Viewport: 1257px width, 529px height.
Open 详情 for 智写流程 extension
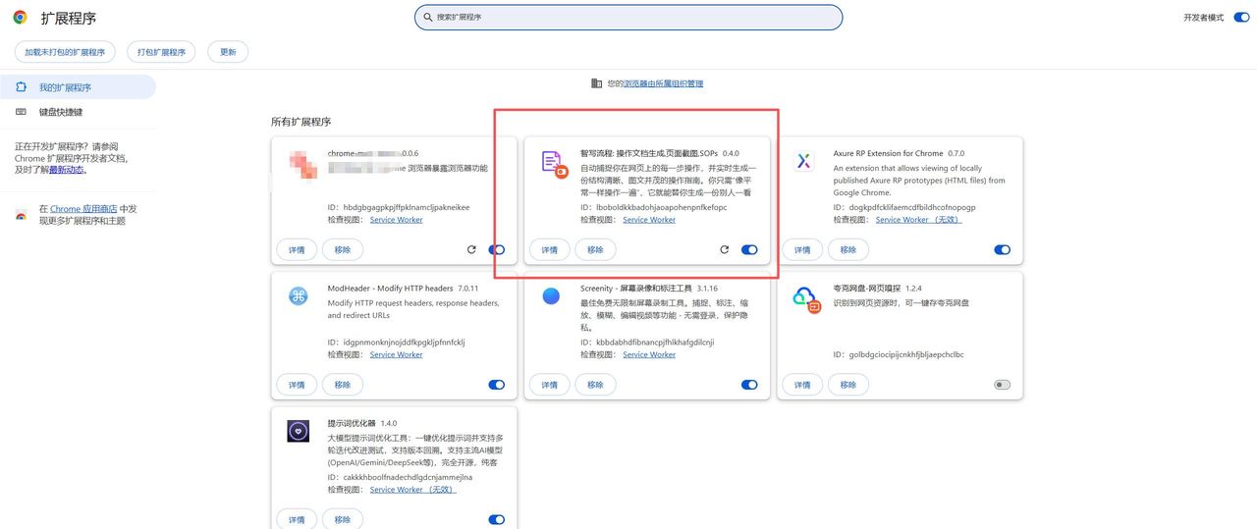pos(549,250)
